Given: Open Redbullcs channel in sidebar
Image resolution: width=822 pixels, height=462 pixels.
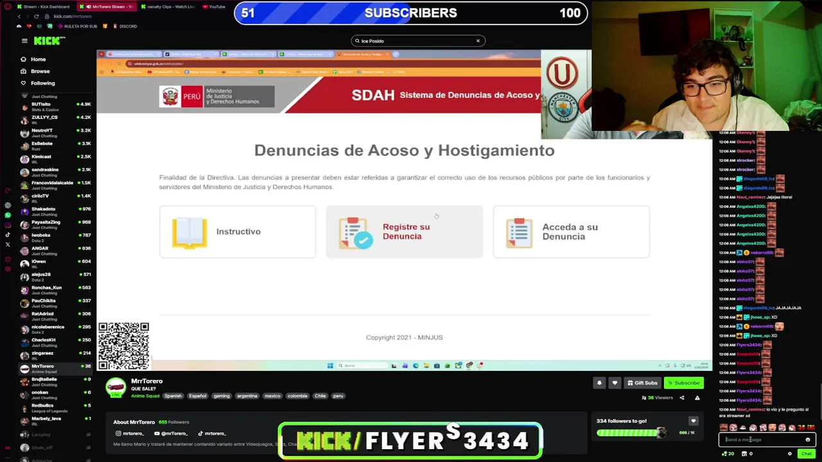Looking at the screenshot, I should click(x=57, y=408).
